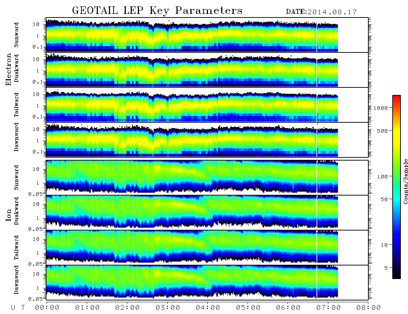Screen dimensions: 408x314
Task: Click the Electron Tailward spectrogram panel
Action: click(207, 105)
